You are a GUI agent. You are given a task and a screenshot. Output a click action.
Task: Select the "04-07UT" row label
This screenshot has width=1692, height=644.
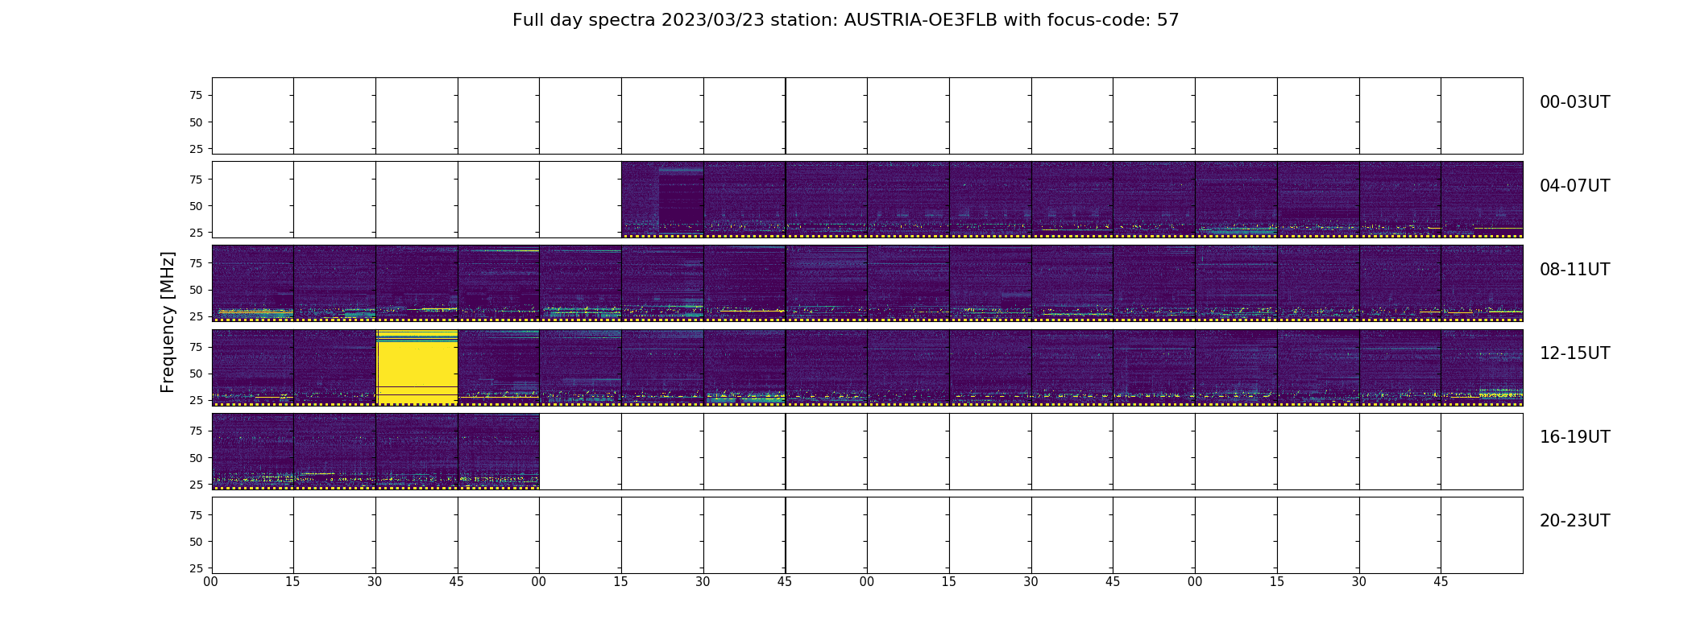coord(1574,186)
